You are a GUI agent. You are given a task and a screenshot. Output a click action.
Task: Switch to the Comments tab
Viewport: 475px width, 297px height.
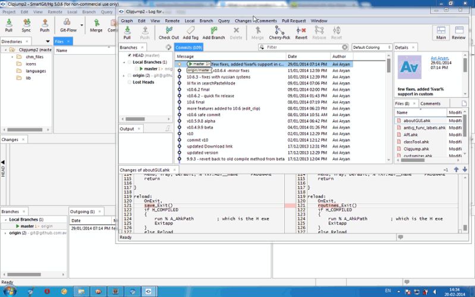(430, 104)
